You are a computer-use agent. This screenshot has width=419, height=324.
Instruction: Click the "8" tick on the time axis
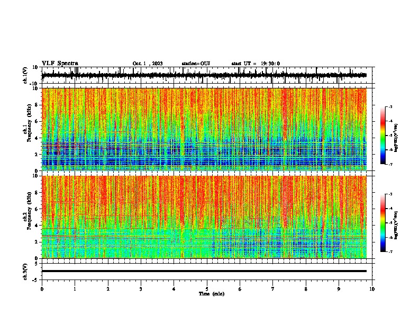(x=306, y=289)
